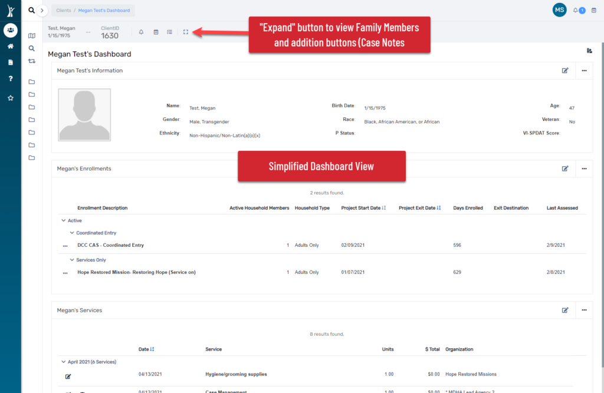Viewport: 604px width, 393px height.
Task: Open the search magnifier in top bar
Action: click(32, 10)
